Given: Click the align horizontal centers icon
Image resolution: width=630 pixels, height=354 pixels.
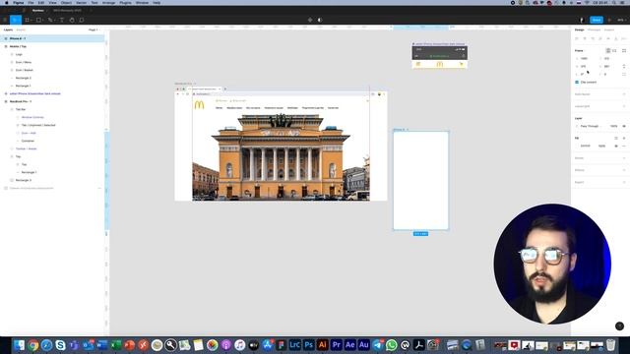Looking at the screenshot, I should tap(585, 38).
